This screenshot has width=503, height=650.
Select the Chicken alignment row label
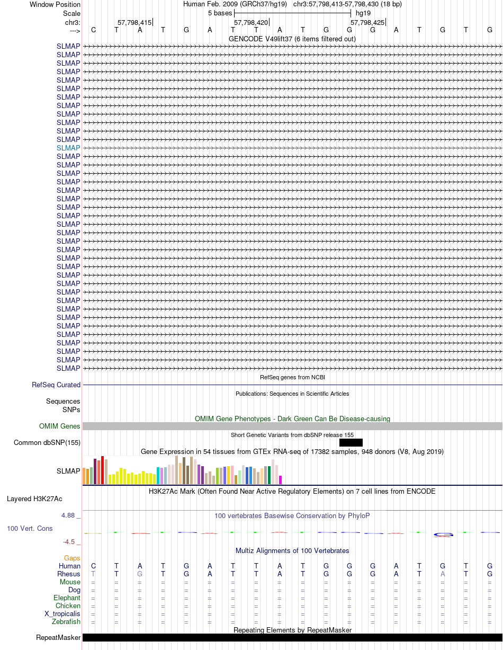[x=68, y=606]
